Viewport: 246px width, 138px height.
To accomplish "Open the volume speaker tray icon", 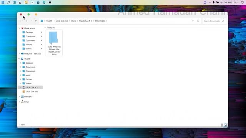I will (x=225, y=2).
